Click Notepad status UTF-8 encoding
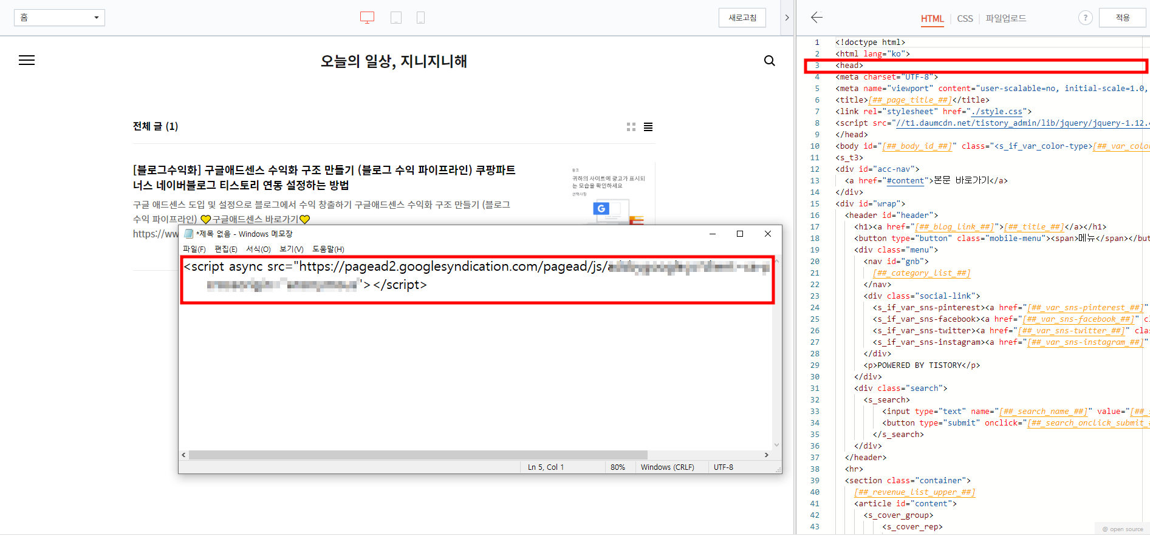Screen dimensions: 1150x536 [723, 467]
